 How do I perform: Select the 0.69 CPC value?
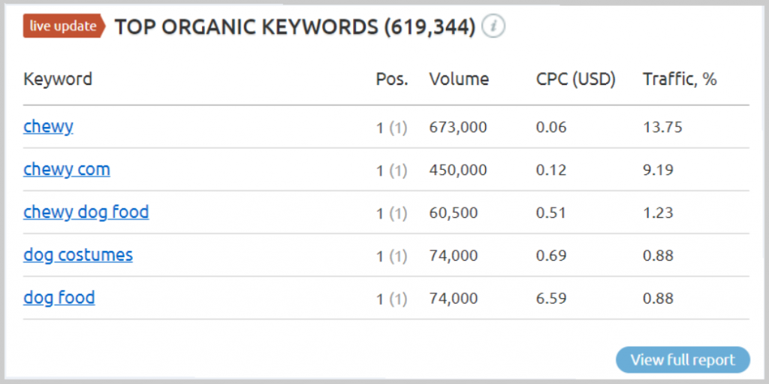pos(551,255)
